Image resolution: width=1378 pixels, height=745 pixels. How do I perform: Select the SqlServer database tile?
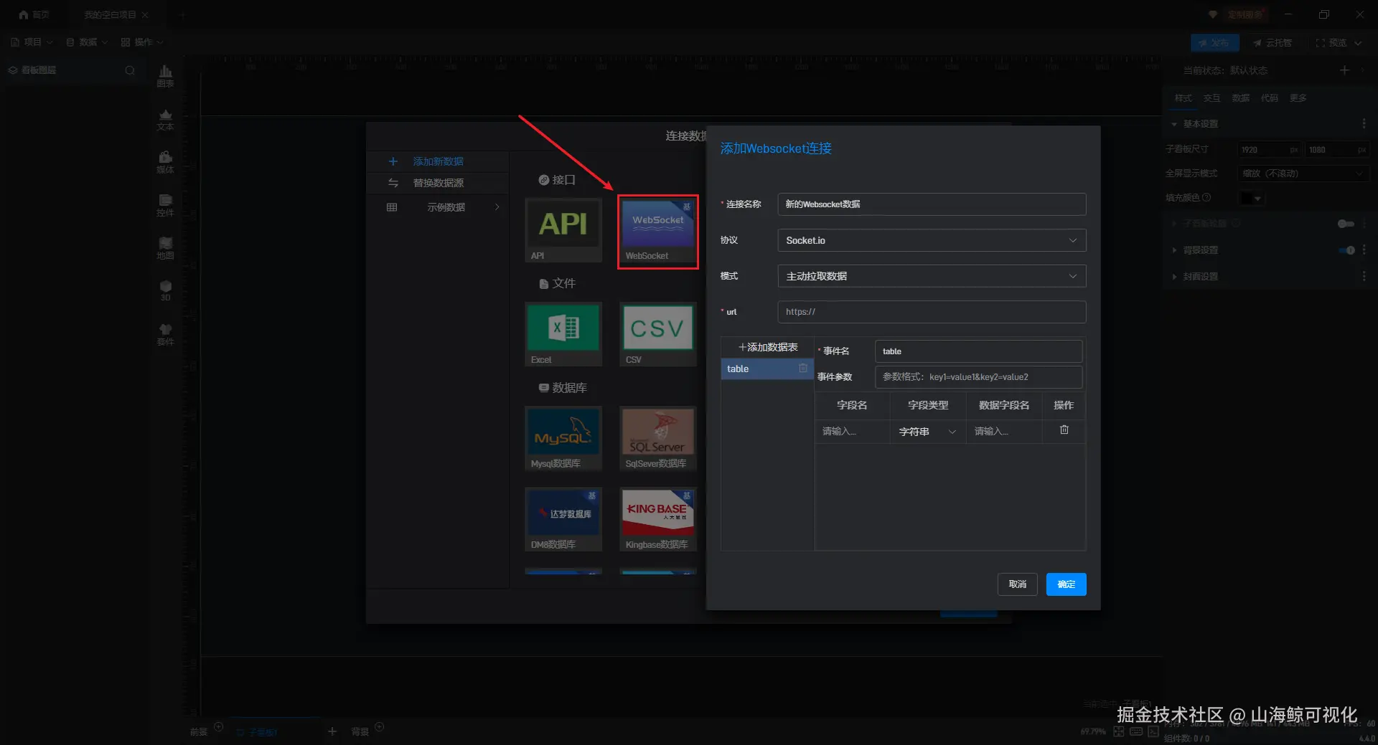click(x=657, y=439)
